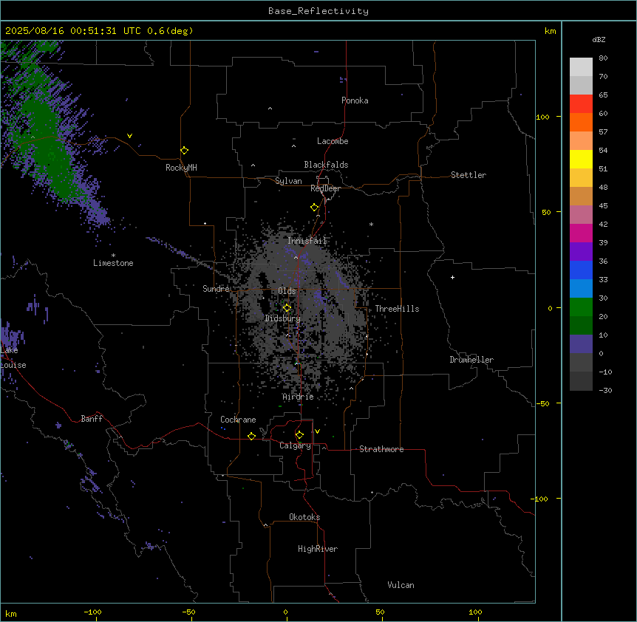
Task: Click the yellow v marker east of Calgary
Action: point(317,431)
